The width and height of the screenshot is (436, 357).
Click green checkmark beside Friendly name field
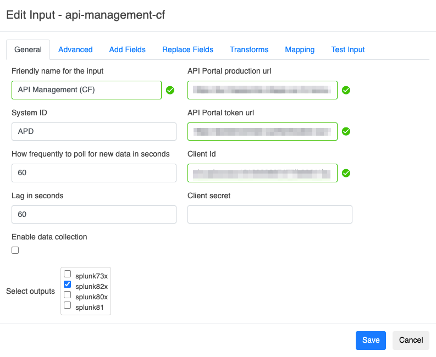[x=170, y=90]
